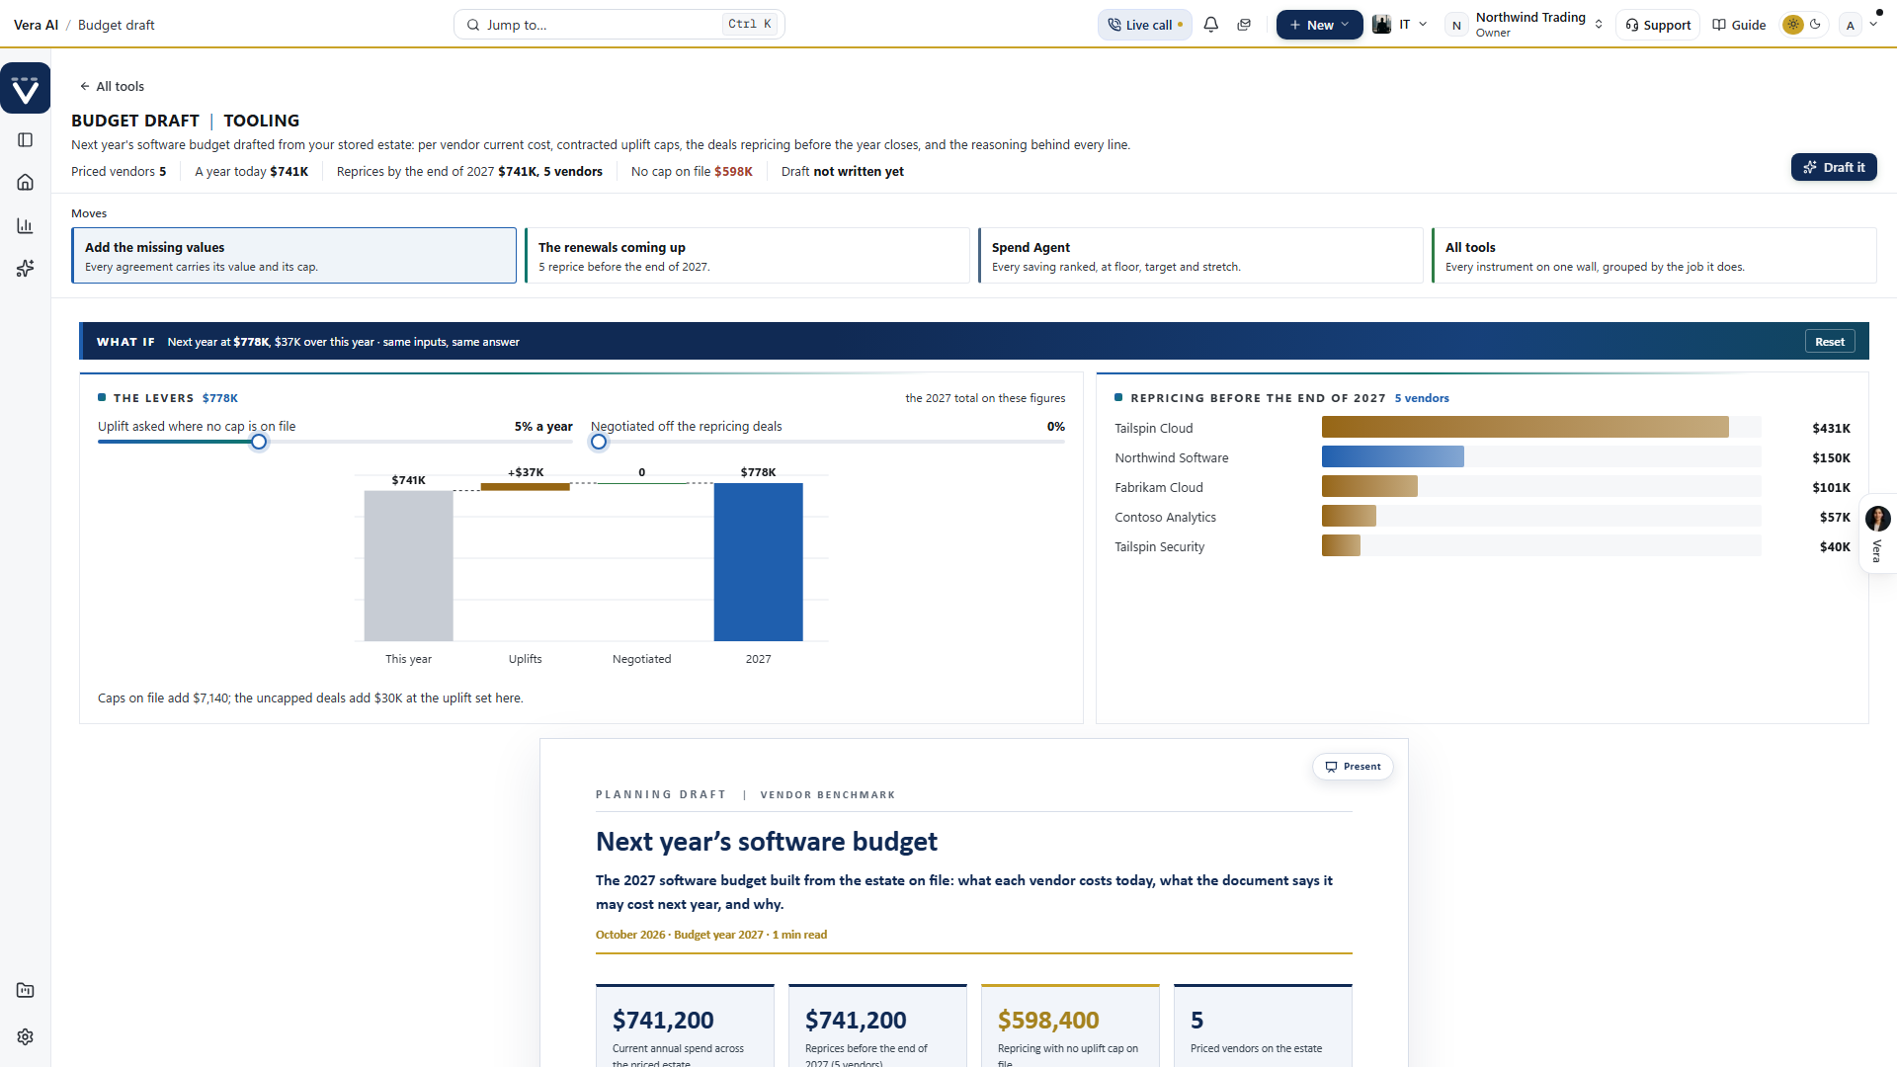Screen dimensions: 1897x1067
Task: Click the Fabrikam Cloud vendor row label
Action: (x=1159, y=487)
